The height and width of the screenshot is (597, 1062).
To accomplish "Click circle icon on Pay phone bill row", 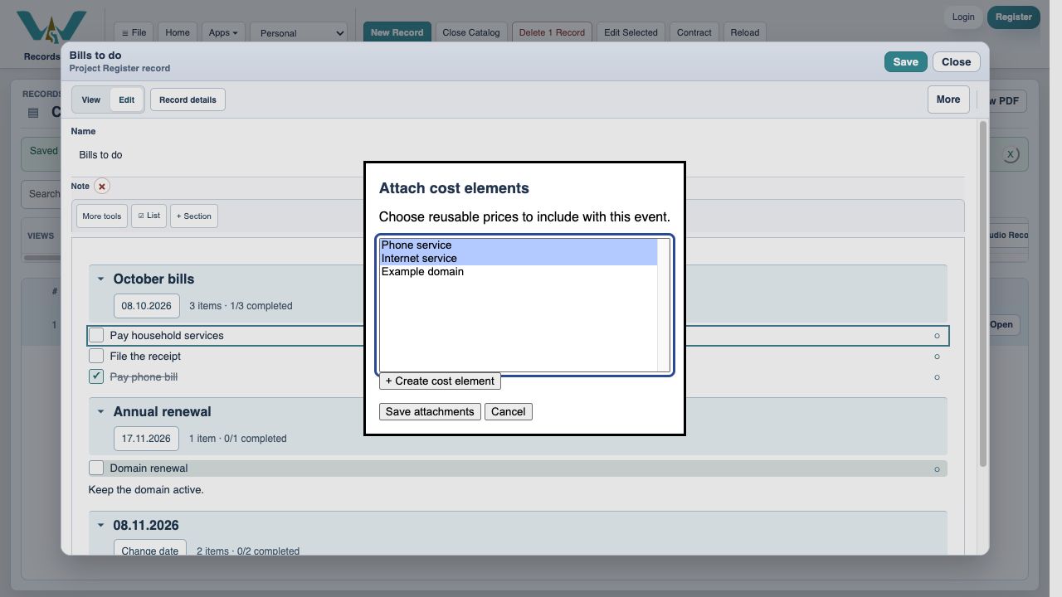I will pos(937,377).
